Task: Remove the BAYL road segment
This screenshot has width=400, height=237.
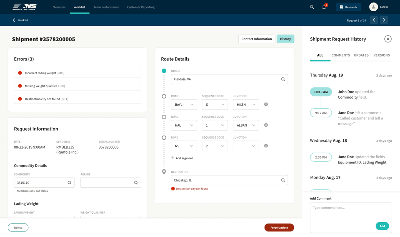Action: tap(266, 105)
